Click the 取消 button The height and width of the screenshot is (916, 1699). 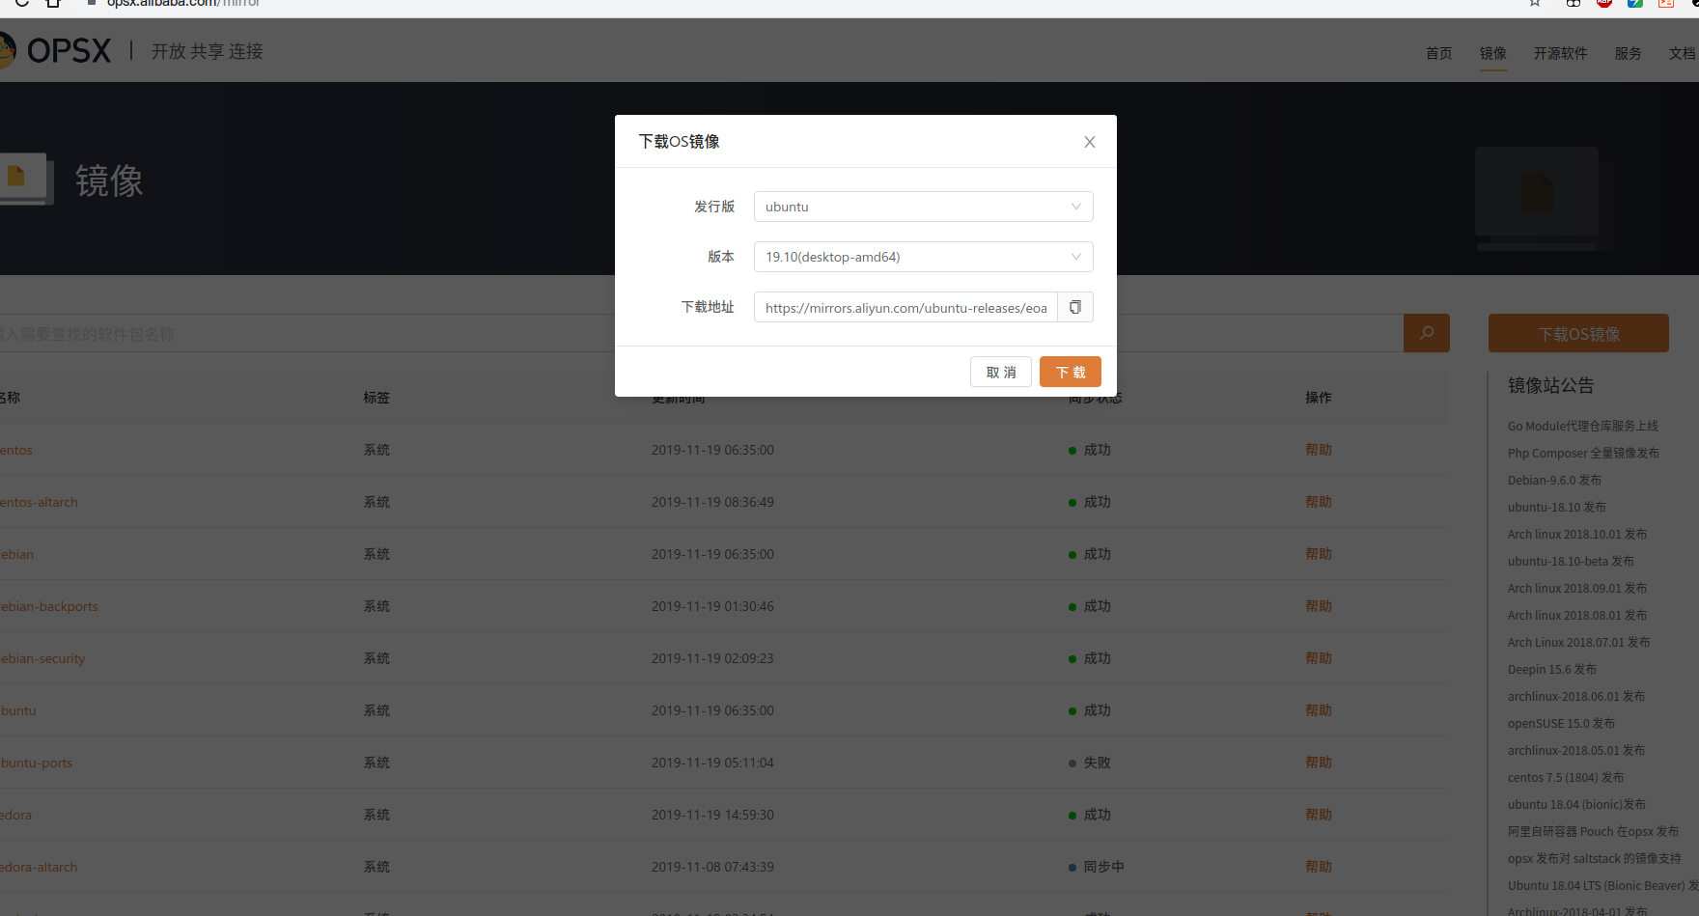(x=1001, y=372)
